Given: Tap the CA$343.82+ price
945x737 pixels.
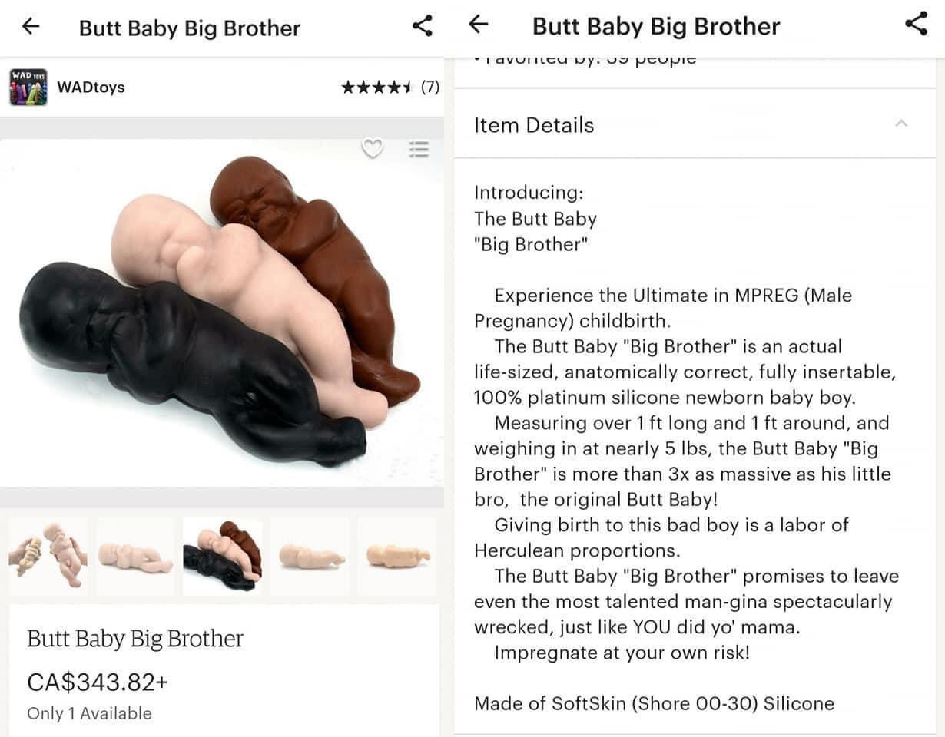Looking at the screenshot, I should pyautogui.click(x=98, y=682).
